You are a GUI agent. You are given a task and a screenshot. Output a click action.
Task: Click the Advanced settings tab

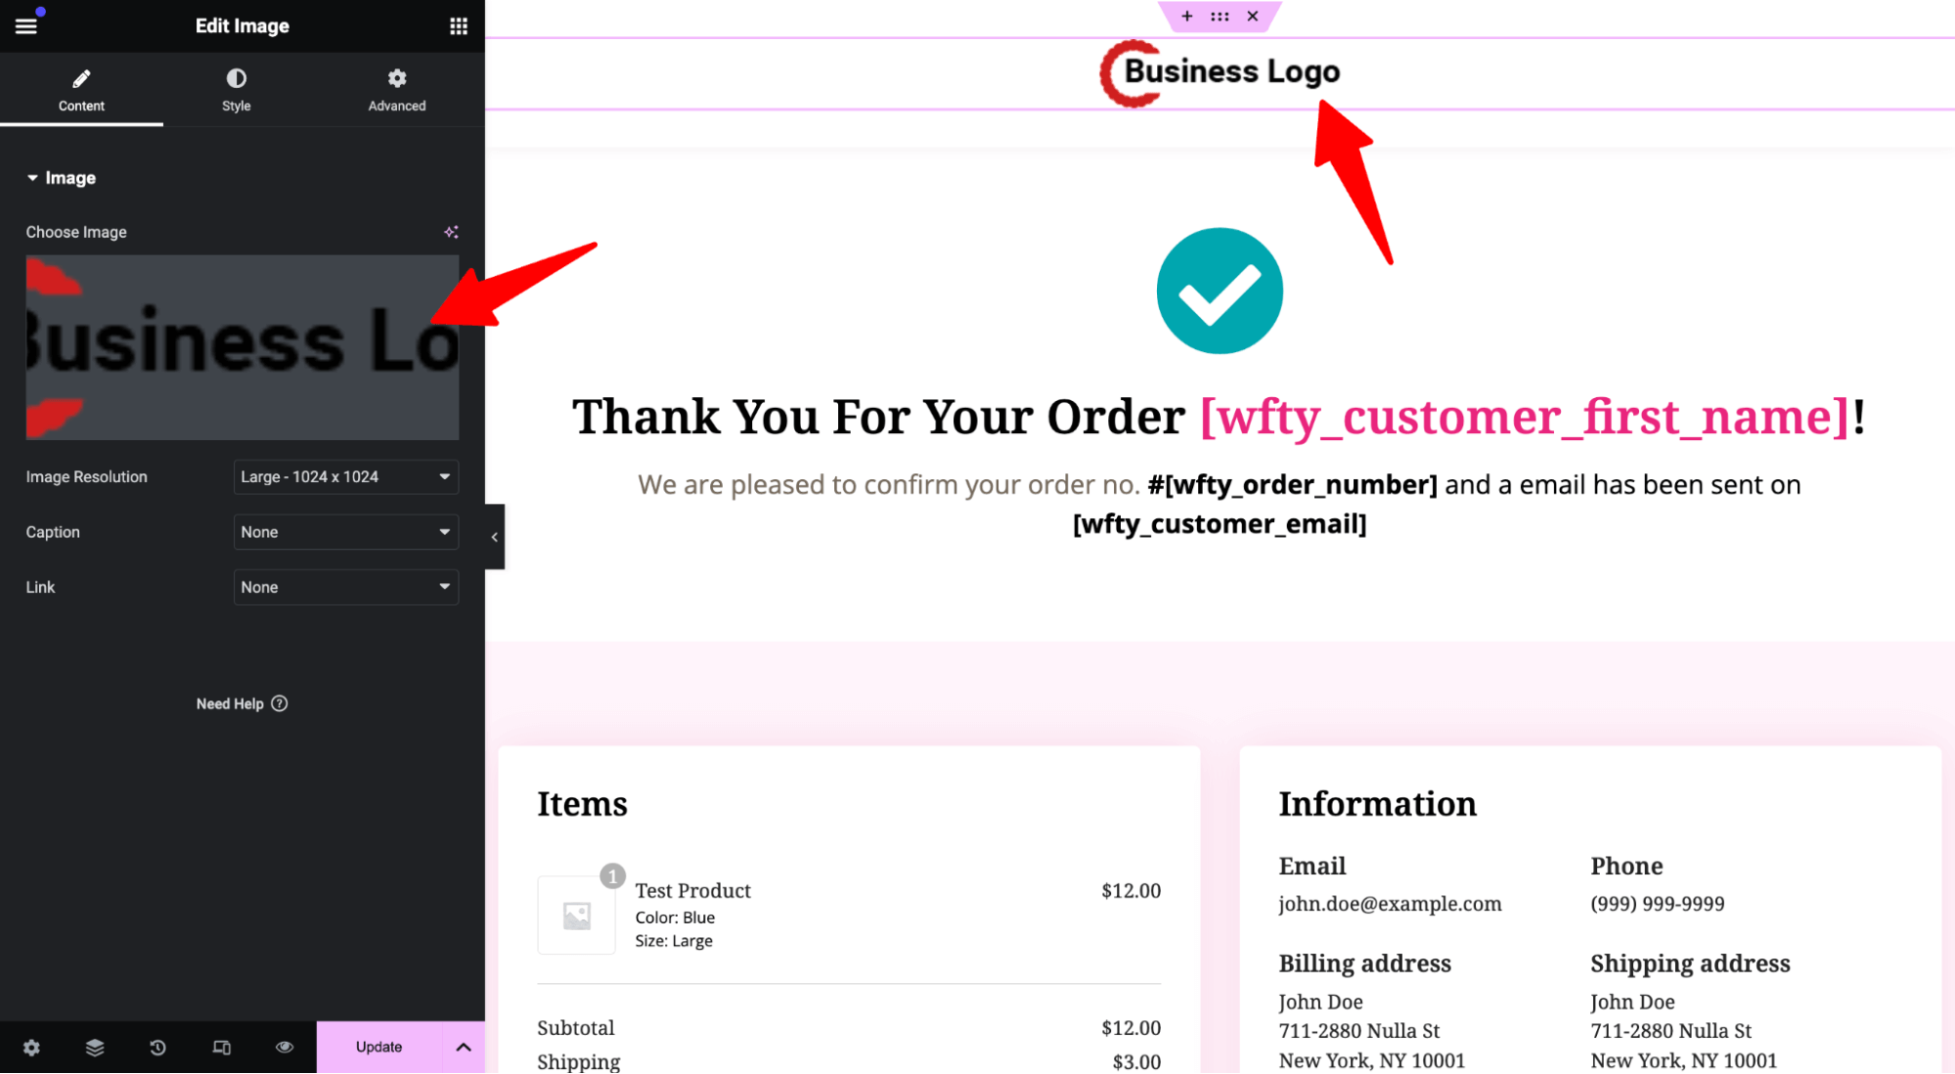[x=398, y=90]
